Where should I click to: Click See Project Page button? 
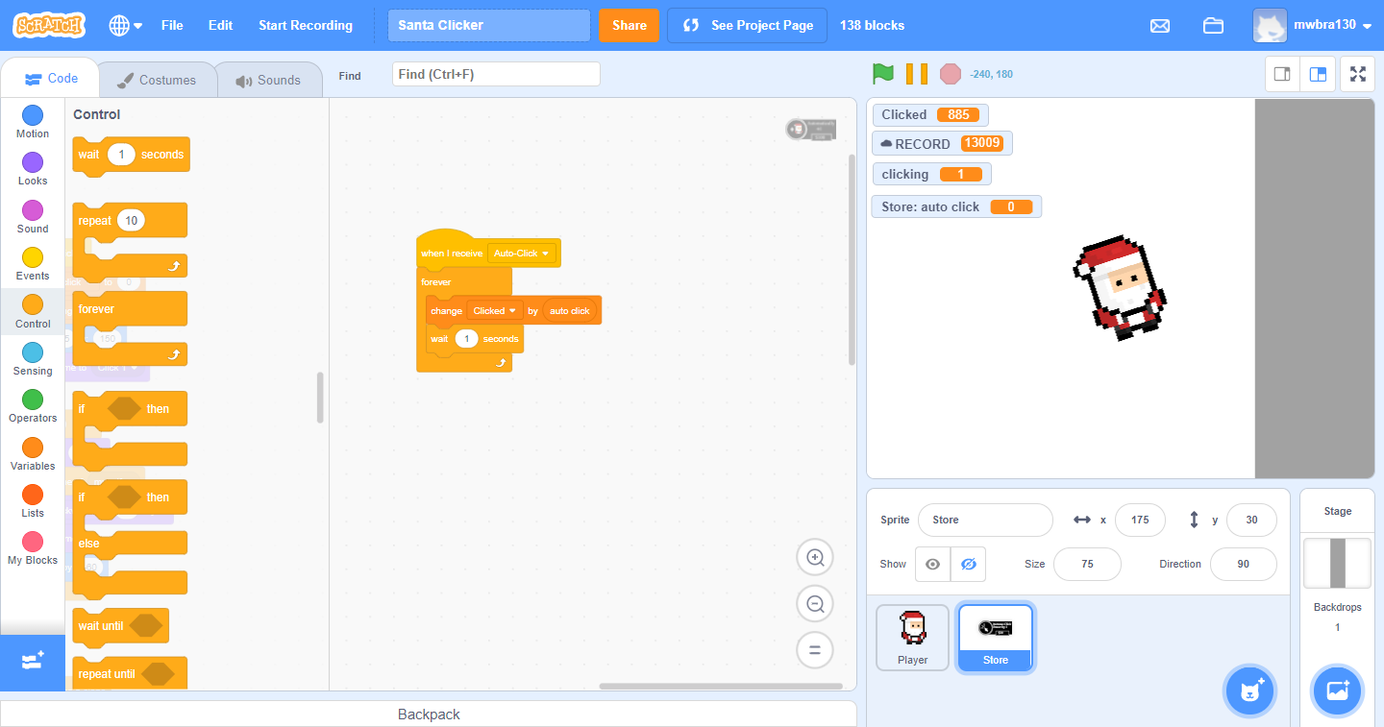tap(748, 25)
